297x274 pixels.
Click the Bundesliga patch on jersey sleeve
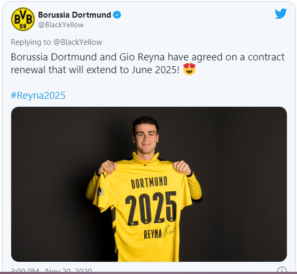(x=99, y=191)
